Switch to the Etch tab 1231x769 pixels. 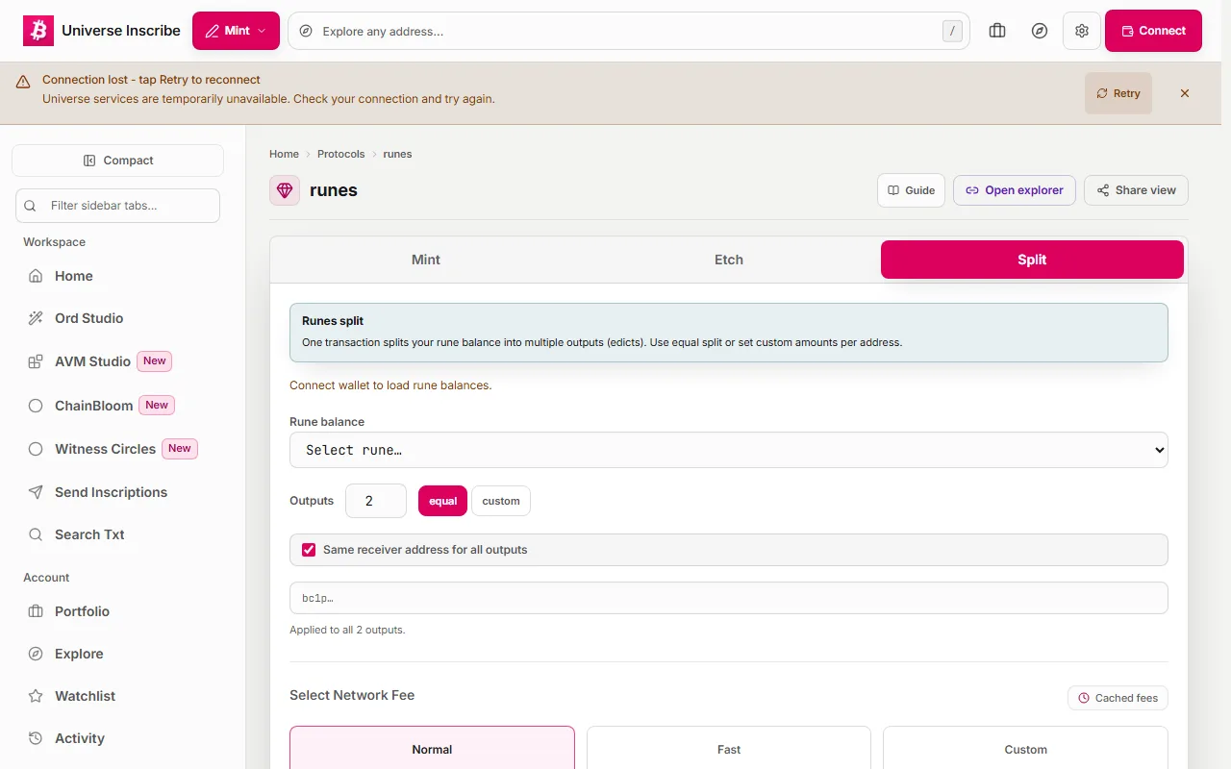729,260
